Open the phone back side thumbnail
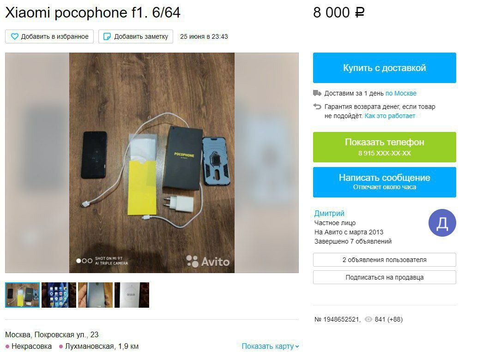 click(x=96, y=295)
